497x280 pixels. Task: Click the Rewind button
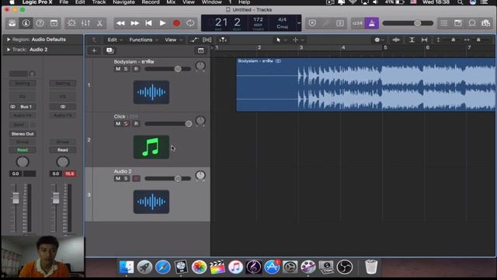coord(120,23)
